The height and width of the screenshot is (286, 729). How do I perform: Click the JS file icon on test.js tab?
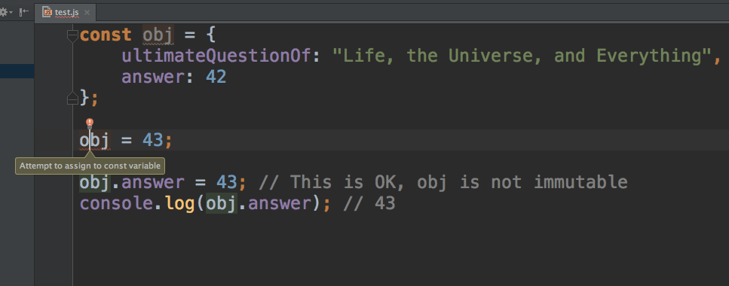47,11
